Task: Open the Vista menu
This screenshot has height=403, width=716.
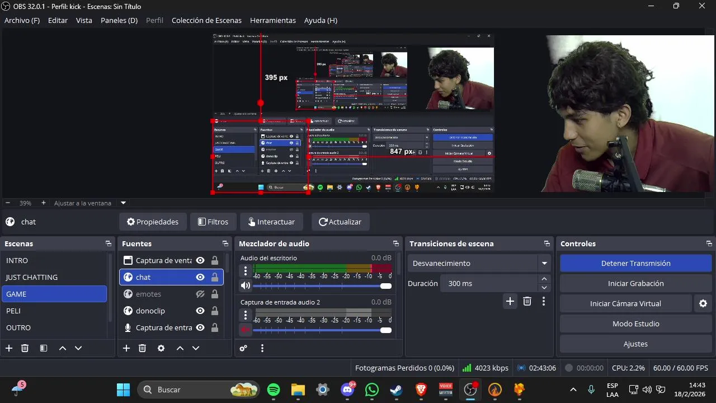Action: 84,20
